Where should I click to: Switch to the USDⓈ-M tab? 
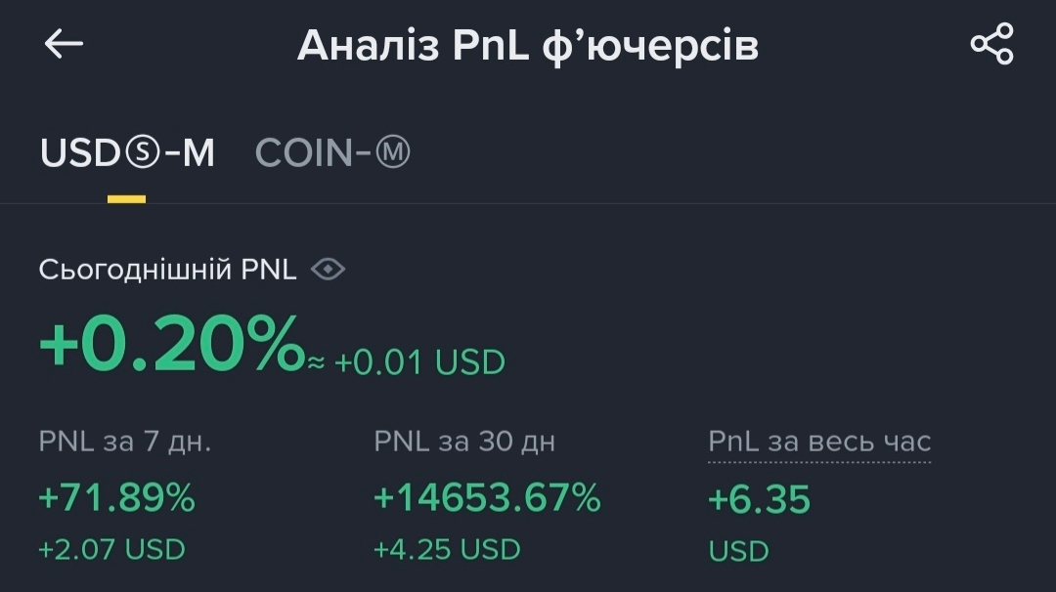127,152
